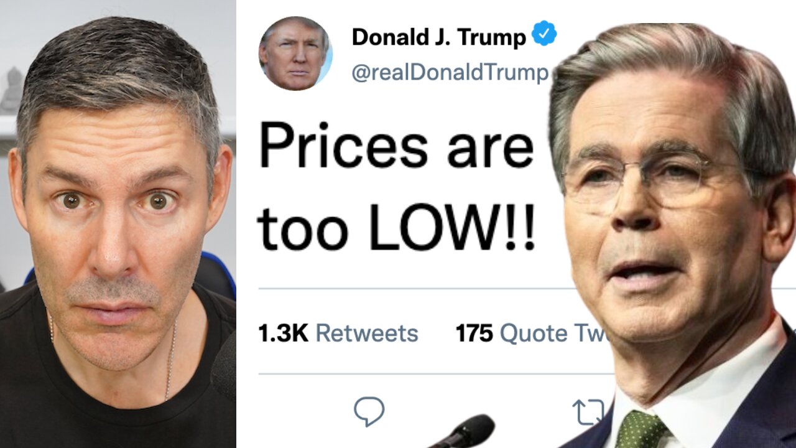Click the blue verified checkmark badge

544,34
